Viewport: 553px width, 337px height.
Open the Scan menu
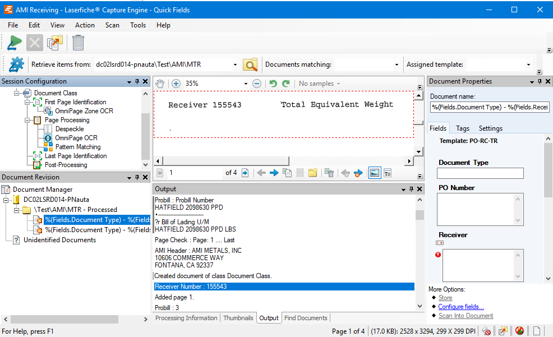coord(112,25)
